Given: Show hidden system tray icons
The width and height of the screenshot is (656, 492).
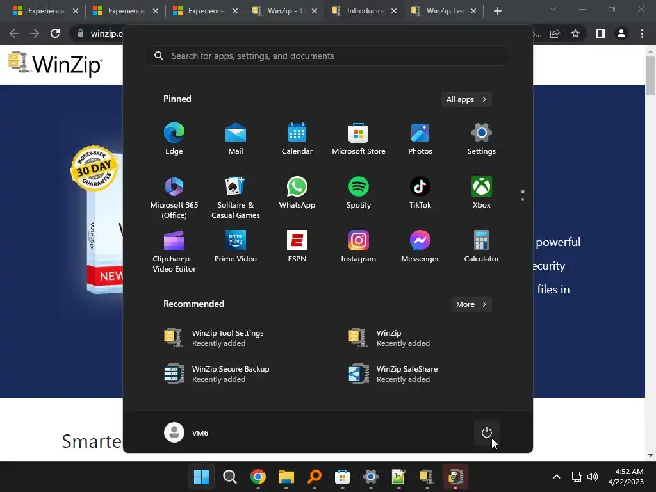Looking at the screenshot, I should point(557,477).
